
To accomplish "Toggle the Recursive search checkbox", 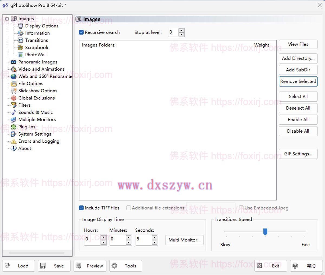I will [x=81, y=32].
